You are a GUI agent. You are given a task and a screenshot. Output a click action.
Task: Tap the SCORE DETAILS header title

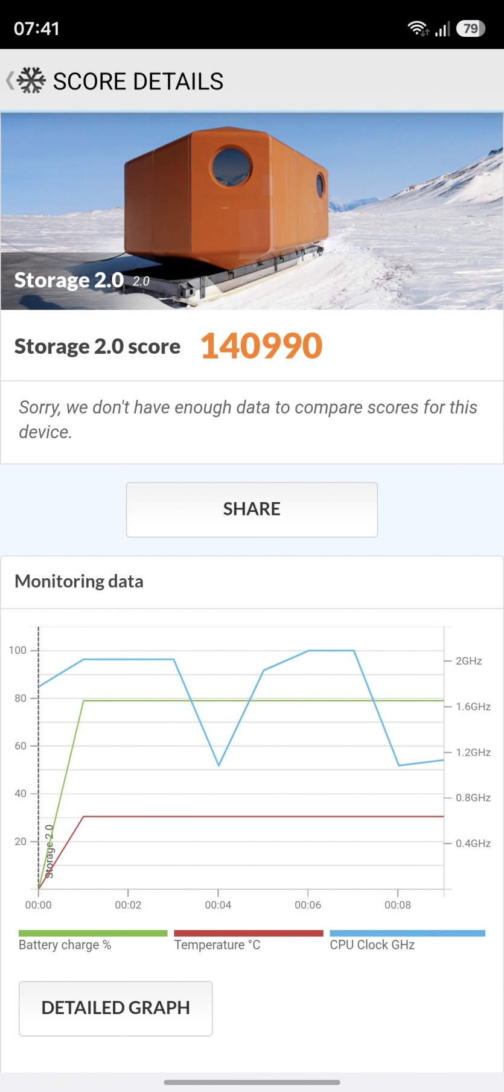[x=138, y=81]
